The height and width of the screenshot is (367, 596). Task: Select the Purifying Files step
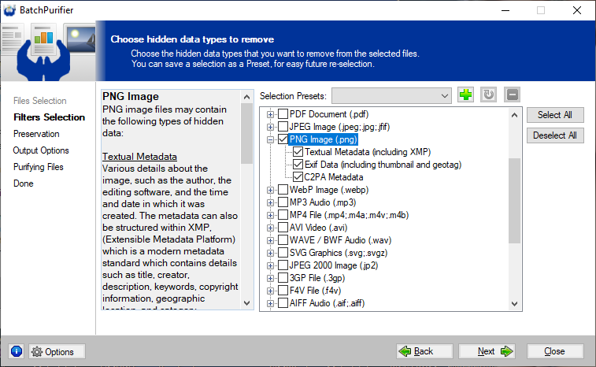click(39, 167)
